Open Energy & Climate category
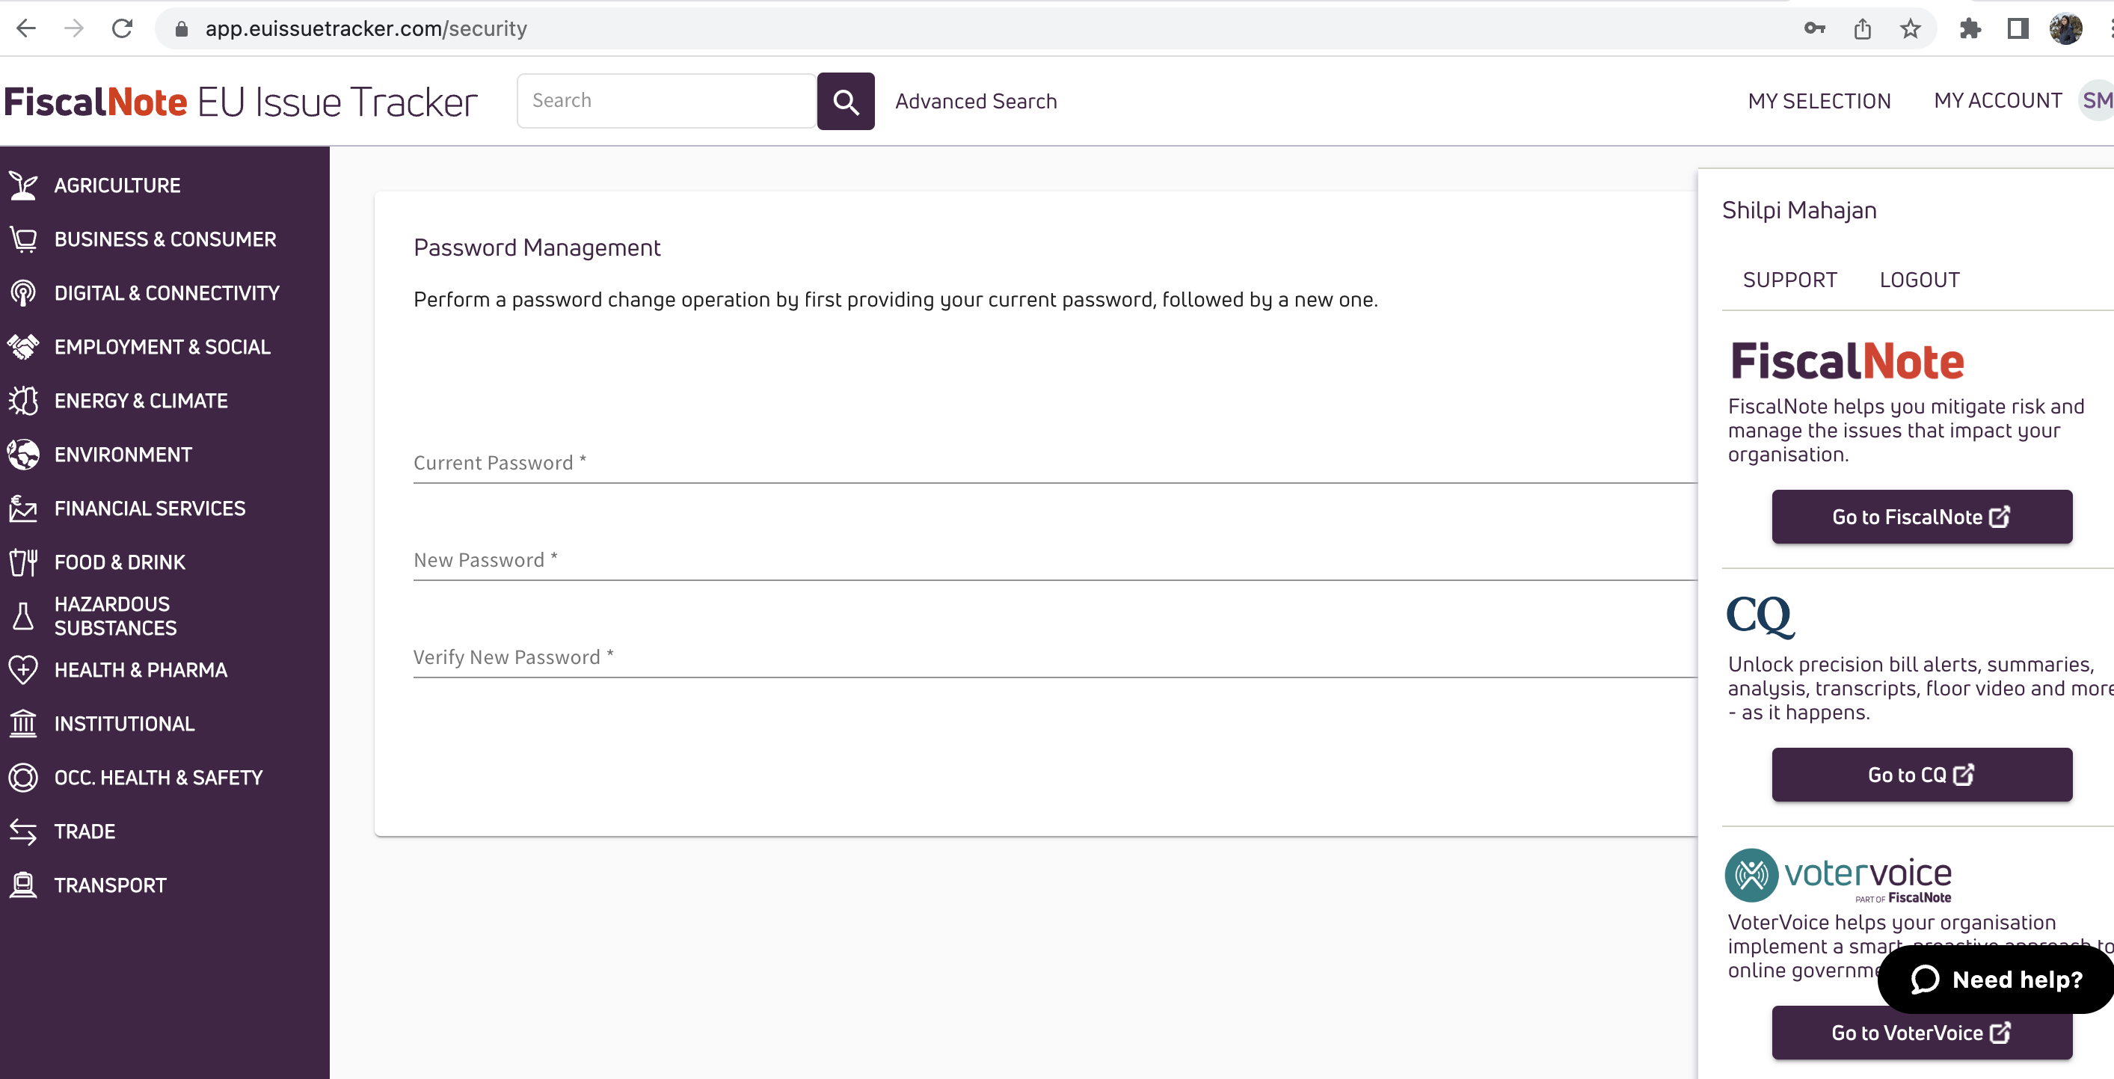This screenshot has width=2114, height=1079. click(141, 401)
